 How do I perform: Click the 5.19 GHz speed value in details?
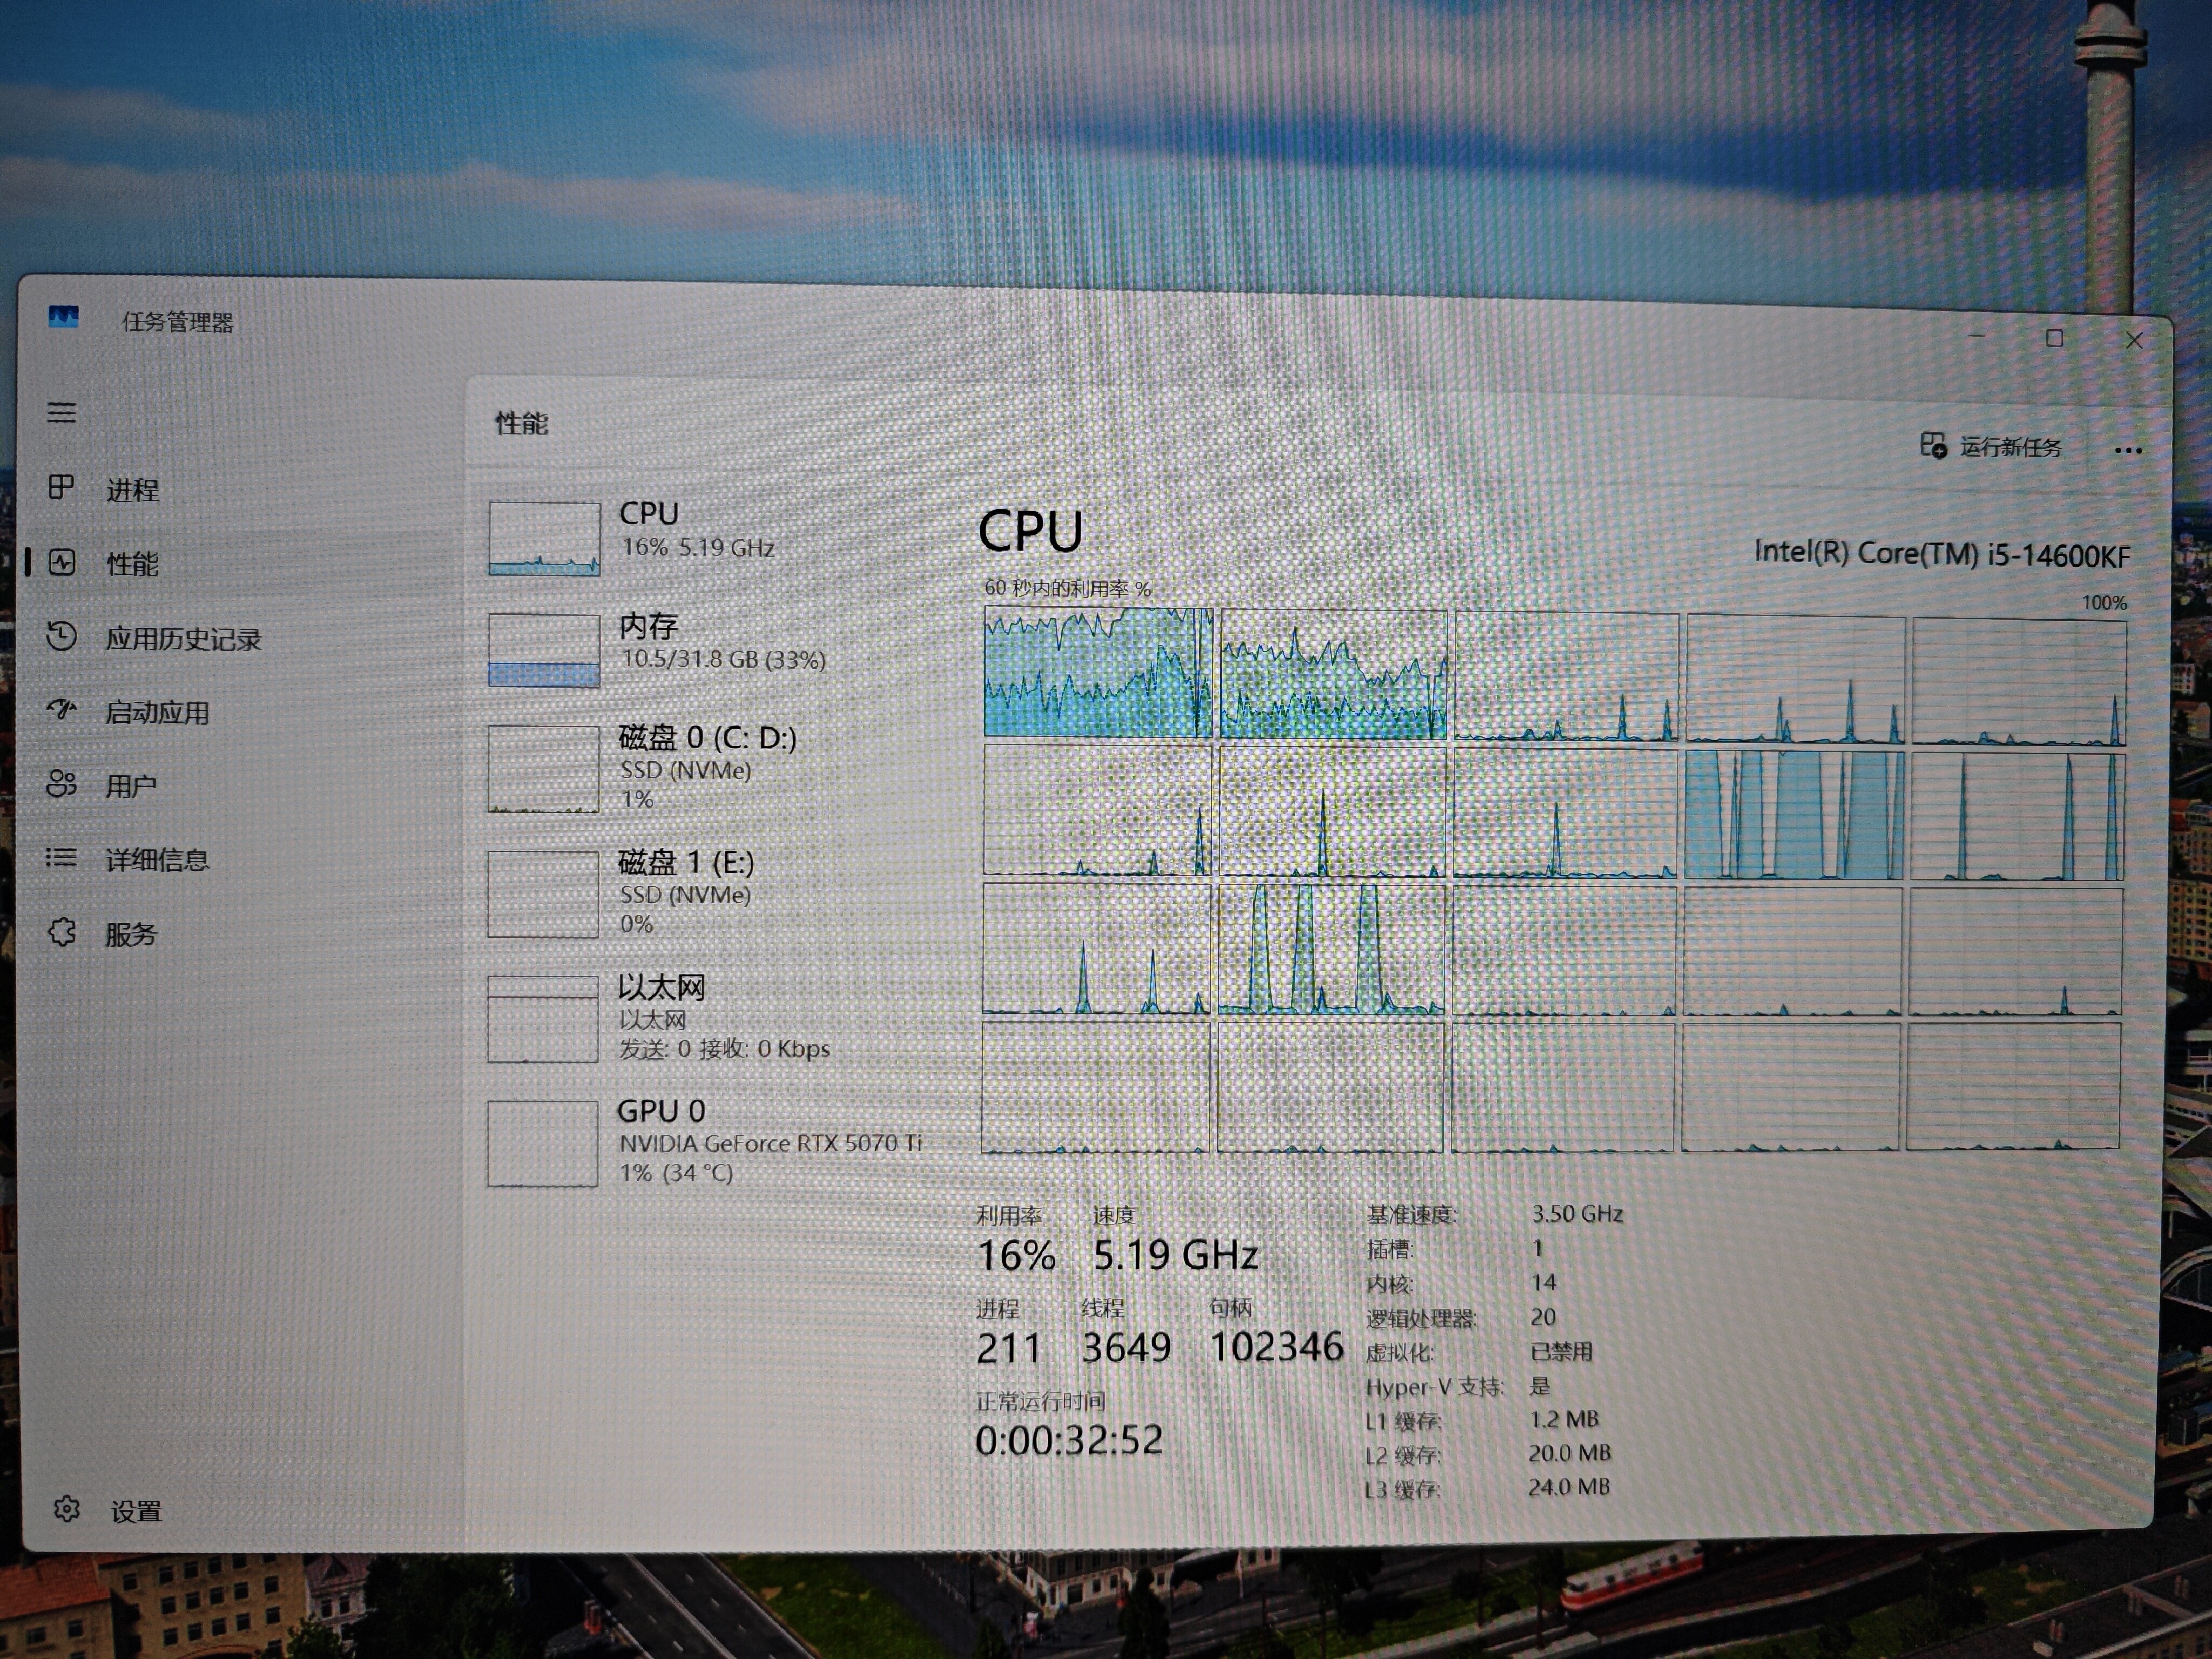(x=1175, y=1255)
